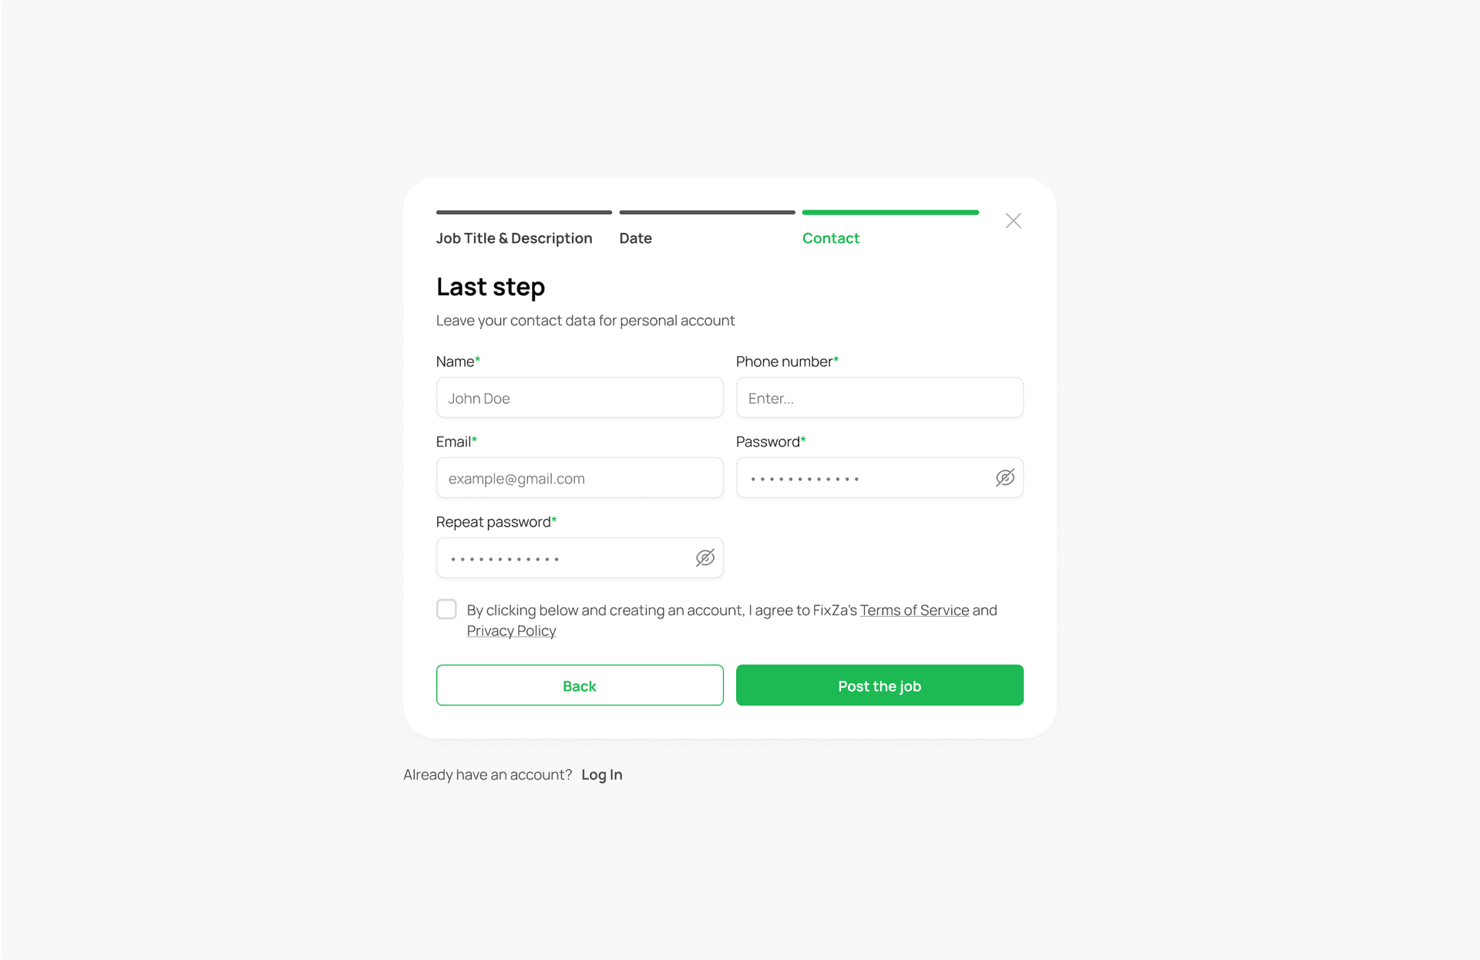
Task: Close the job posting dialog
Action: coord(1013,221)
